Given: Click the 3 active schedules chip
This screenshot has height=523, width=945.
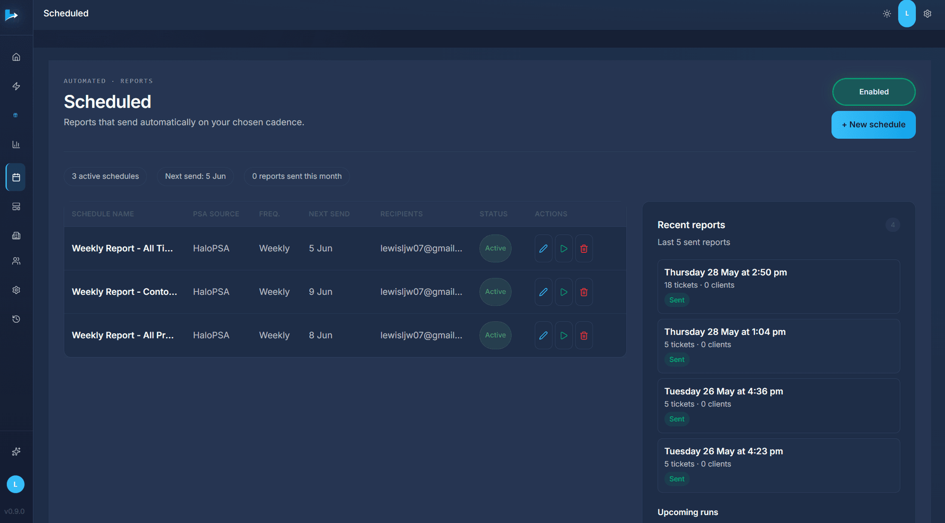Looking at the screenshot, I should pos(105,176).
